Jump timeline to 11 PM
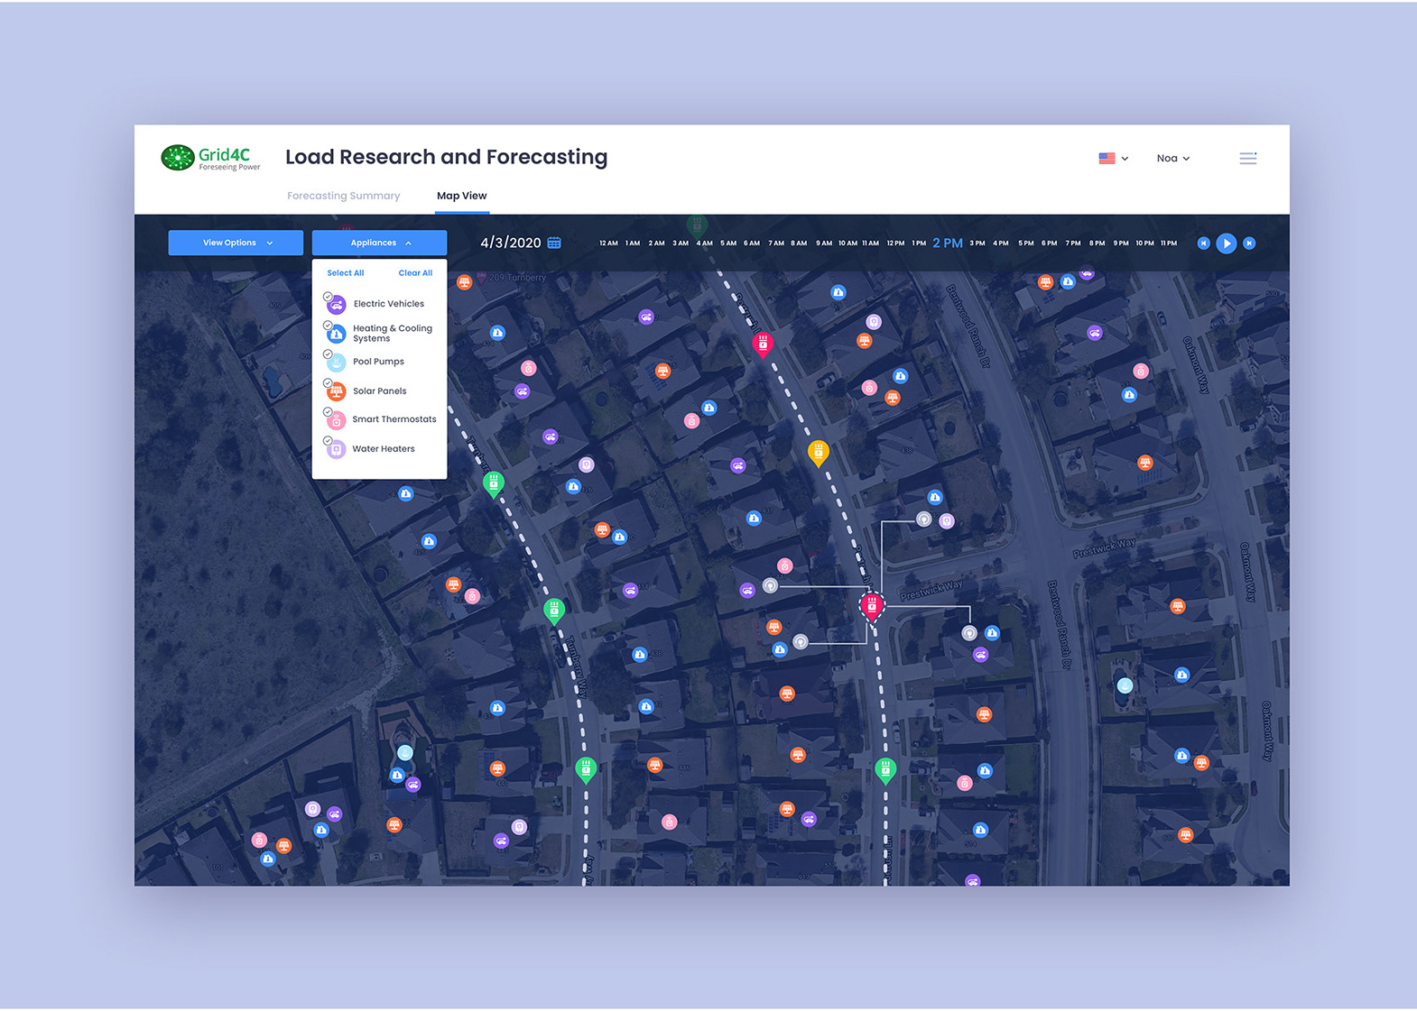This screenshot has width=1417, height=1011. tap(1169, 244)
